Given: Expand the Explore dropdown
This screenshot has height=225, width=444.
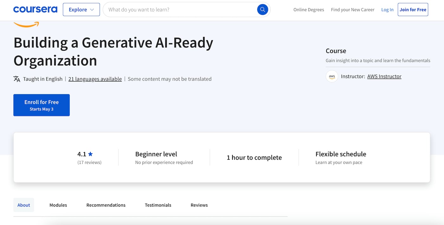Looking at the screenshot, I should click(x=81, y=10).
